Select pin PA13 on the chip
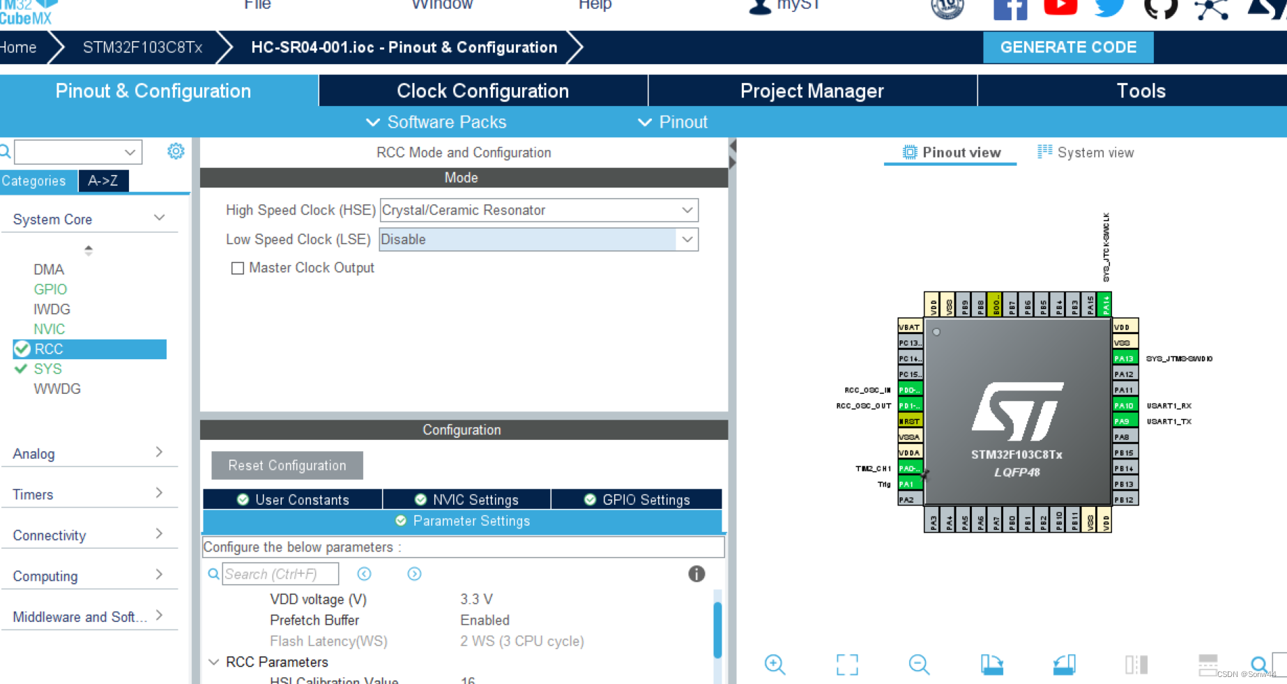This screenshot has height=684, width=1287. tap(1124, 358)
